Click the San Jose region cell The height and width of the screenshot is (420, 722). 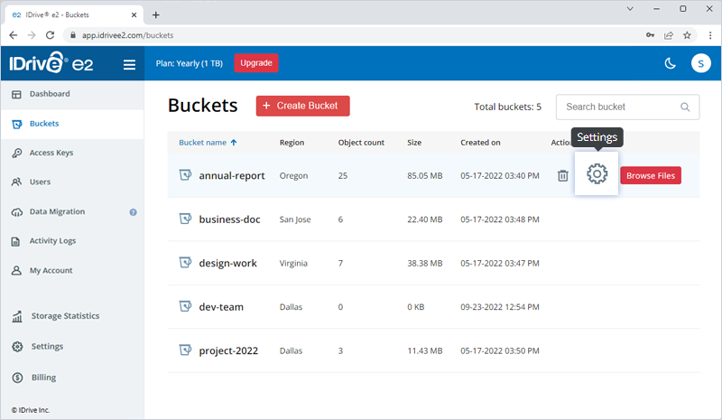pyautogui.click(x=295, y=219)
